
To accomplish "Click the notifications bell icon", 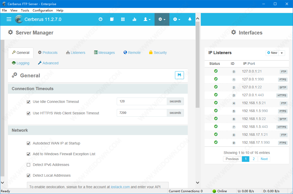I will pos(190,19).
